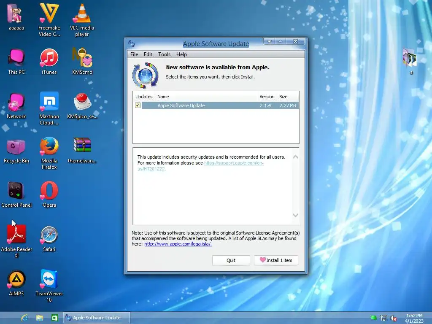Click the muted volume tray icon
Image resolution: width=432 pixels, height=324 pixels.
[x=394, y=318]
